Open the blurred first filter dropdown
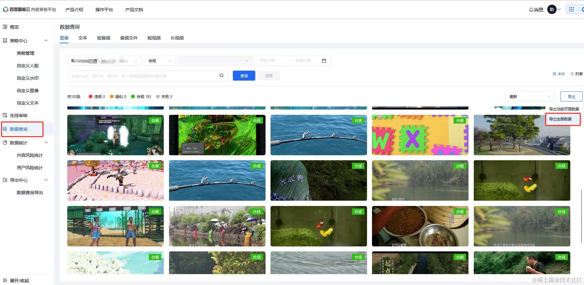 (x=105, y=61)
